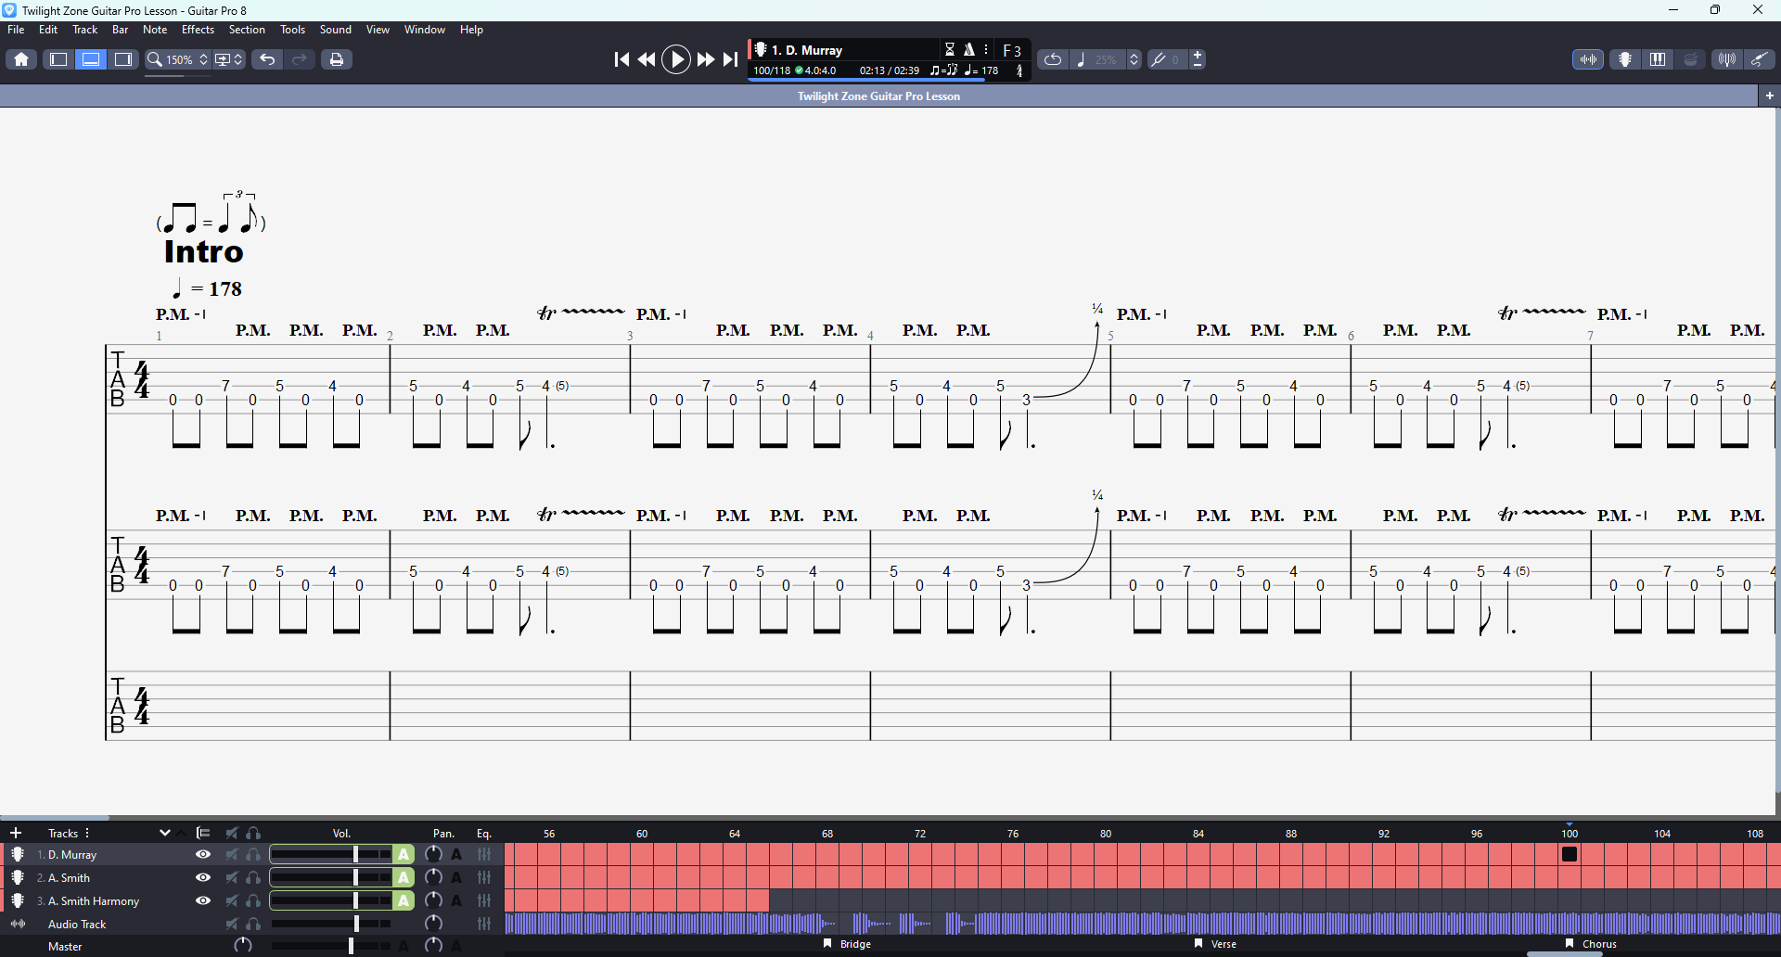
Task: Print the Twilight Zone score
Action: pyautogui.click(x=336, y=58)
